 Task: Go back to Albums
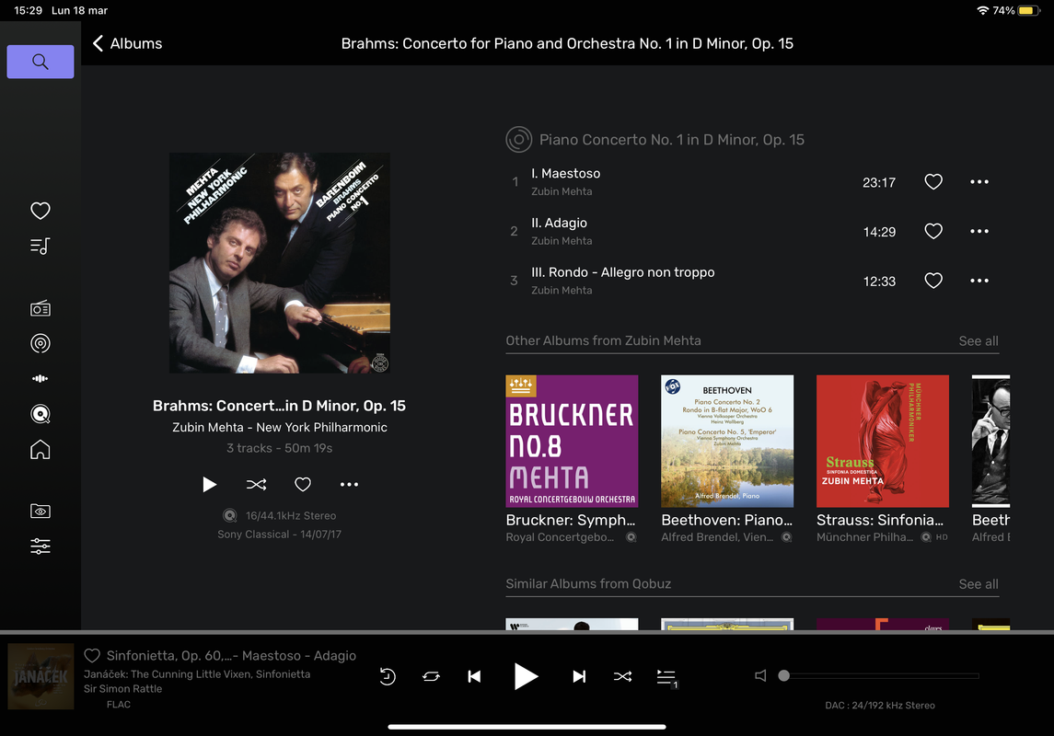pos(127,43)
